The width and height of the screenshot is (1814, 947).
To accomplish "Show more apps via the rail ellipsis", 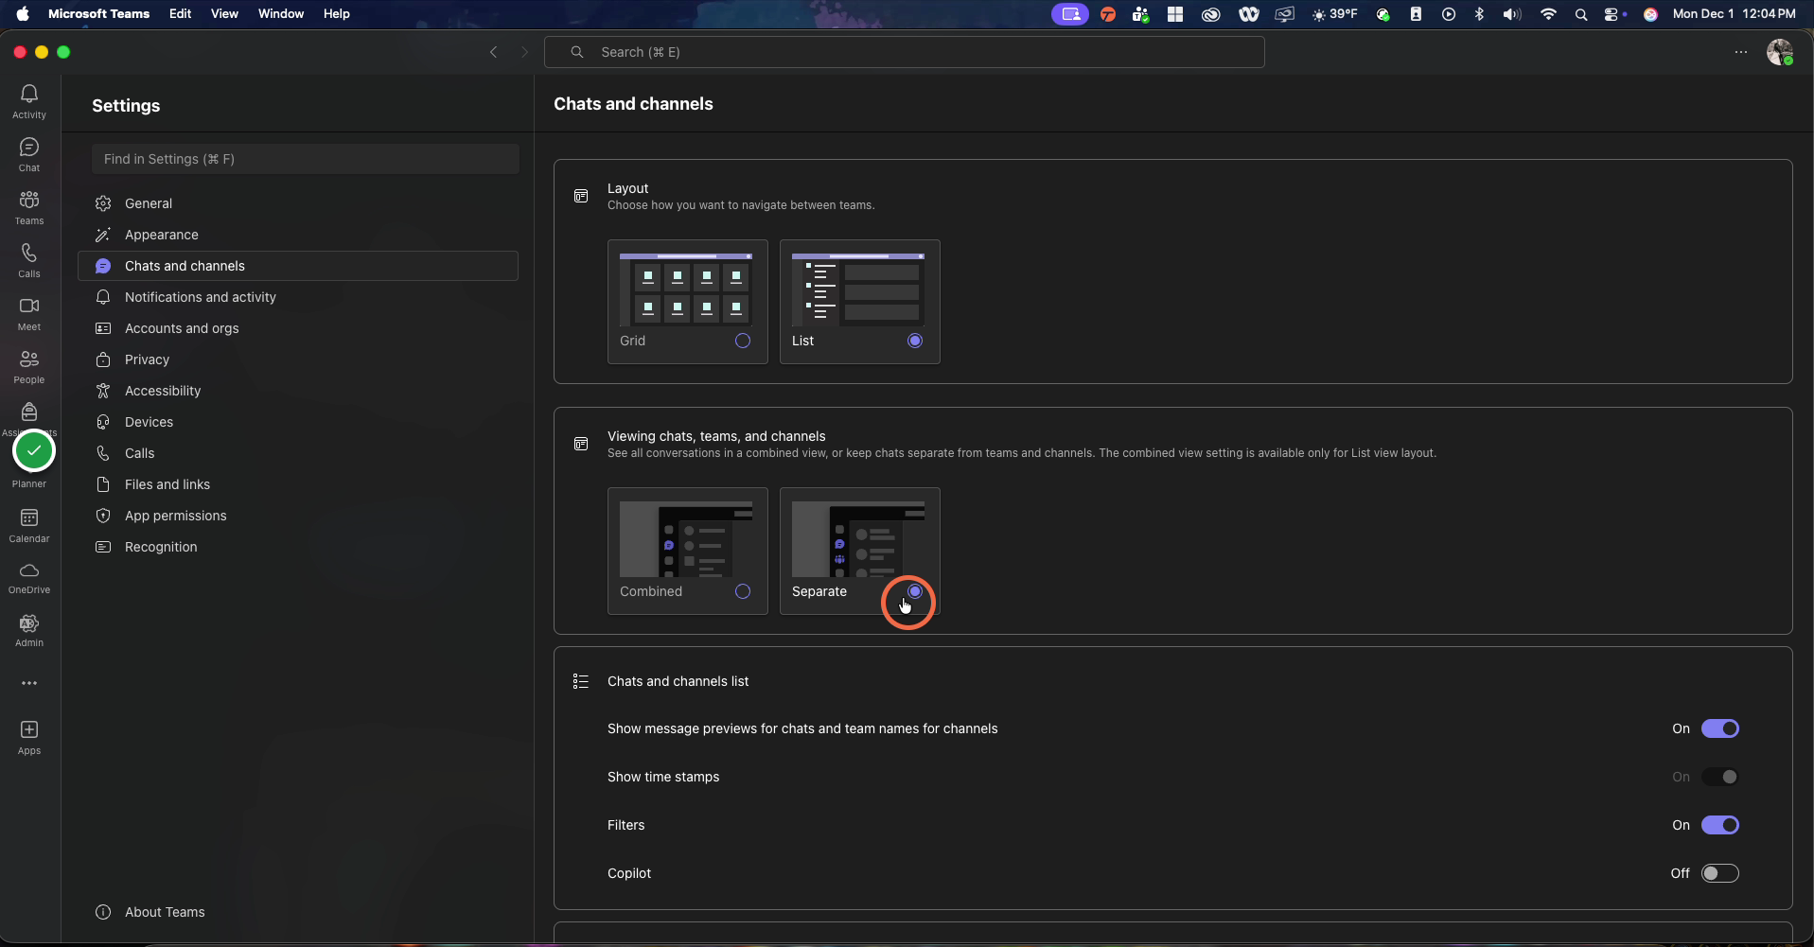I will pyautogui.click(x=29, y=683).
